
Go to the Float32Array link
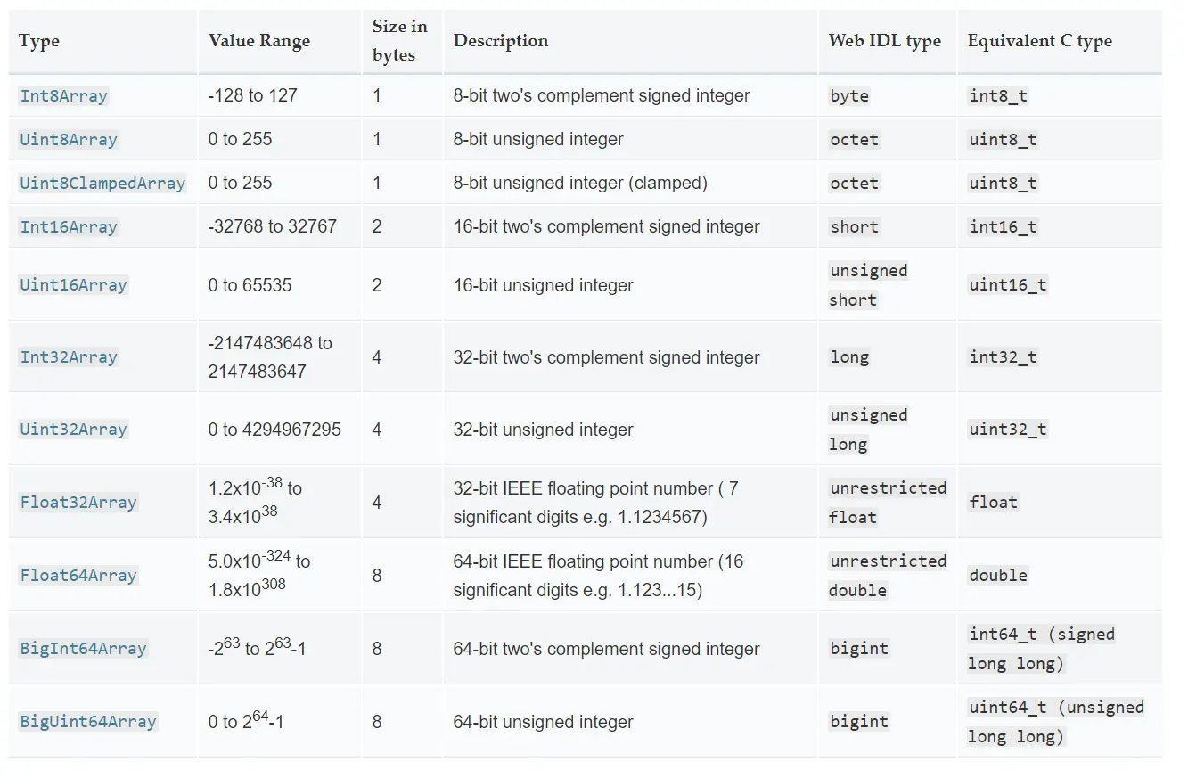pos(78,503)
